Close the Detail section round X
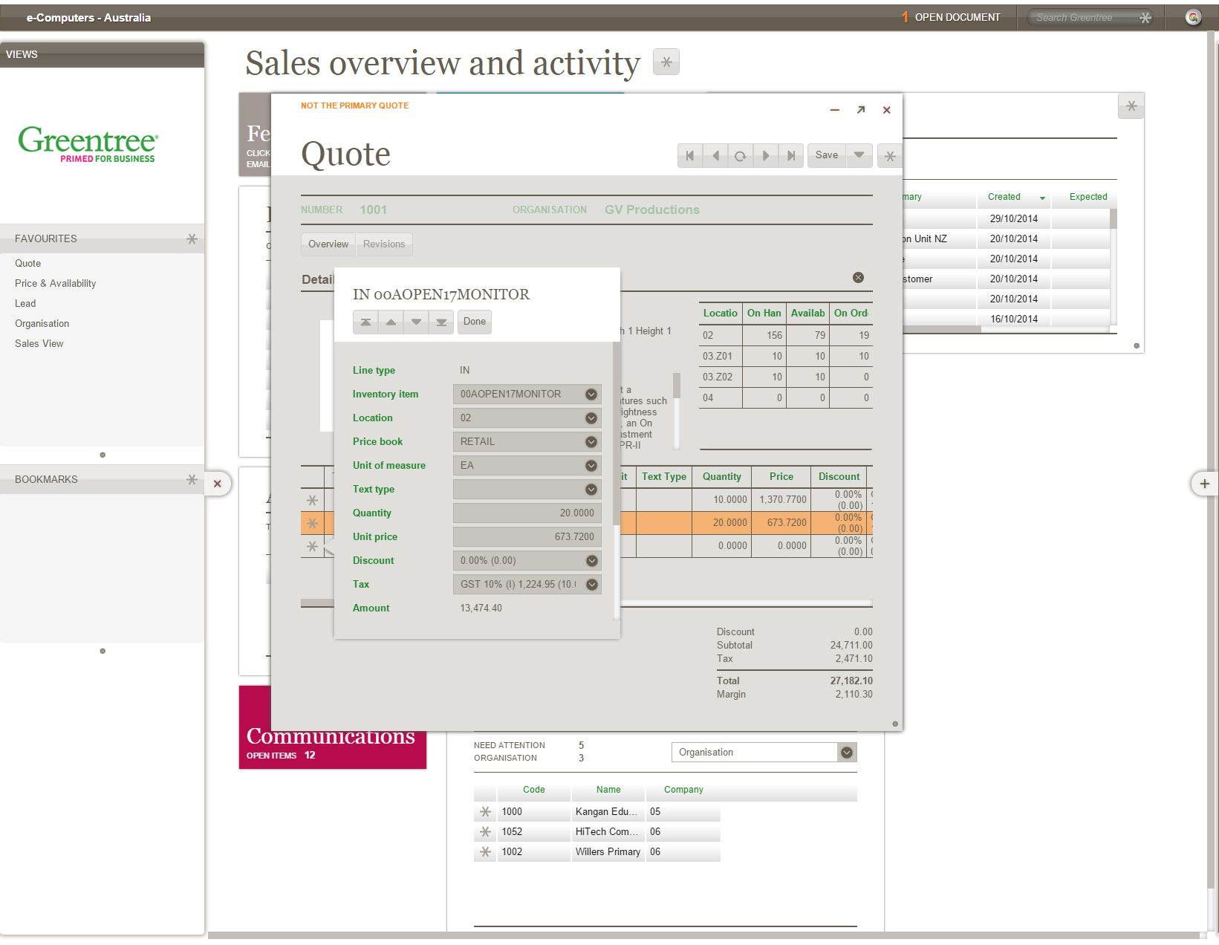Screen dimensions: 1219x945 point(858,277)
